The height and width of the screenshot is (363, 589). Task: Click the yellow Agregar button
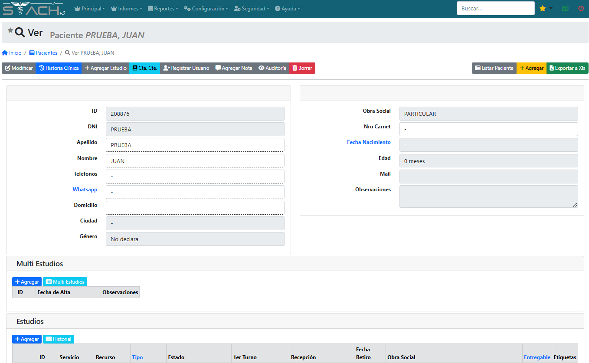coord(531,68)
